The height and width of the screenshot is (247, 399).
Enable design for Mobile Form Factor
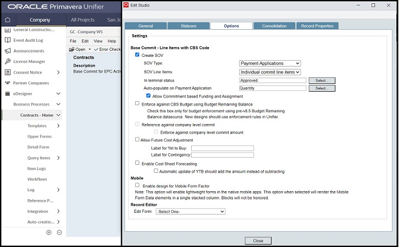point(137,185)
